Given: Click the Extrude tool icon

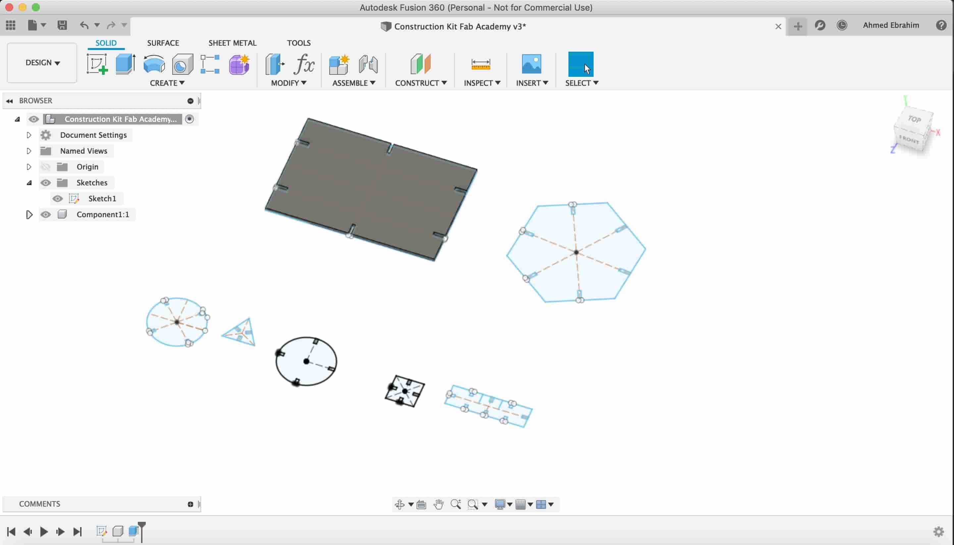Looking at the screenshot, I should click(125, 64).
